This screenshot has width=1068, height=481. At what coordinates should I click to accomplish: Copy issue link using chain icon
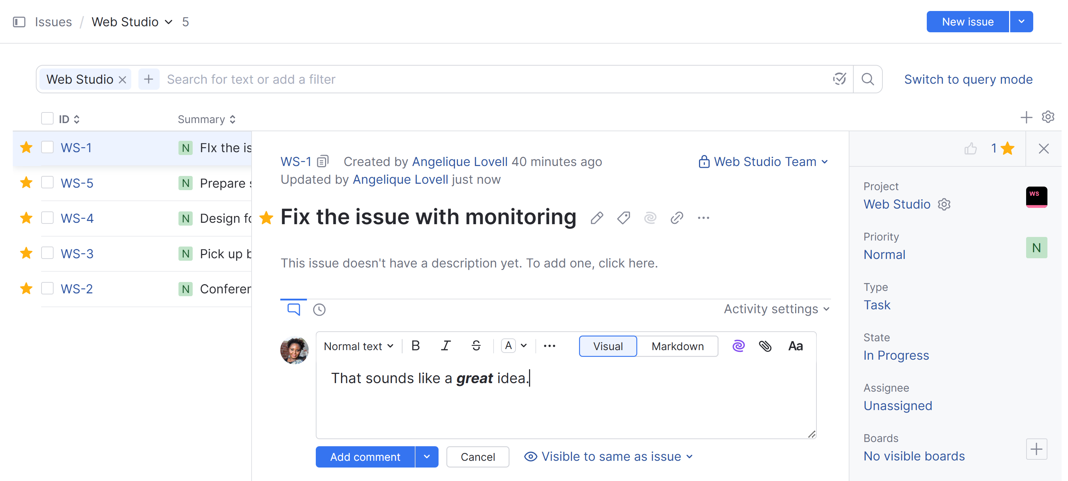(x=677, y=217)
